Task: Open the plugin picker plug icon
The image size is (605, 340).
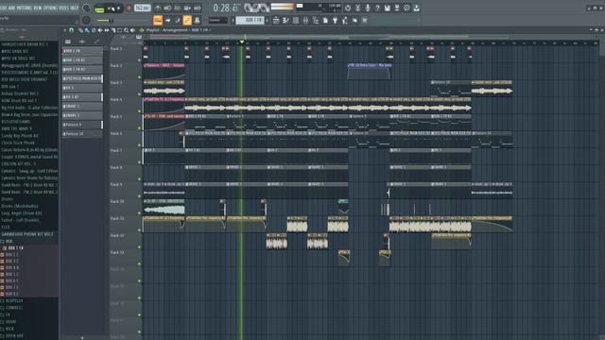Action: (336, 20)
